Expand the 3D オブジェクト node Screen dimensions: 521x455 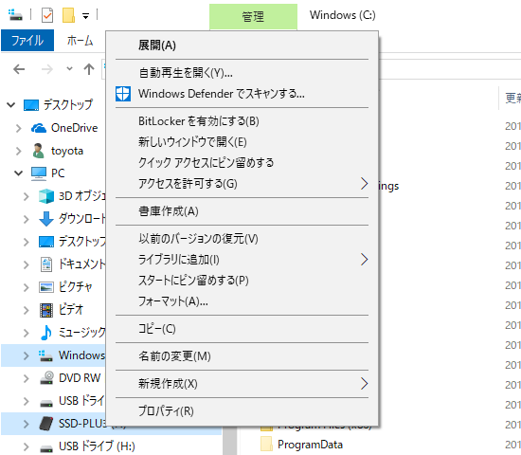click(27, 196)
